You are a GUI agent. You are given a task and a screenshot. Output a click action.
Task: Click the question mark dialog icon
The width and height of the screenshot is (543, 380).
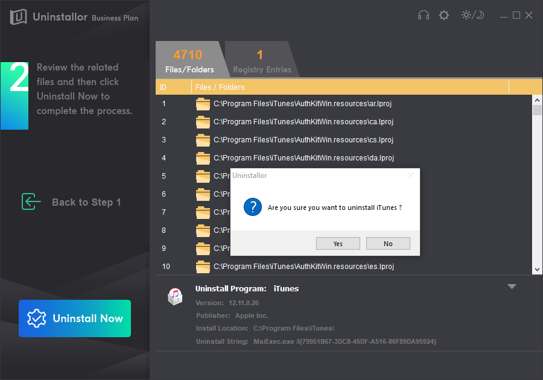coord(253,207)
